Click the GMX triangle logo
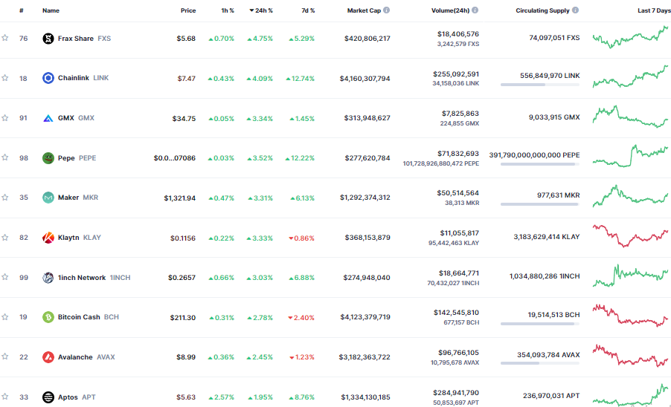Viewport: 671px width, 407px height. [x=48, y=118]
